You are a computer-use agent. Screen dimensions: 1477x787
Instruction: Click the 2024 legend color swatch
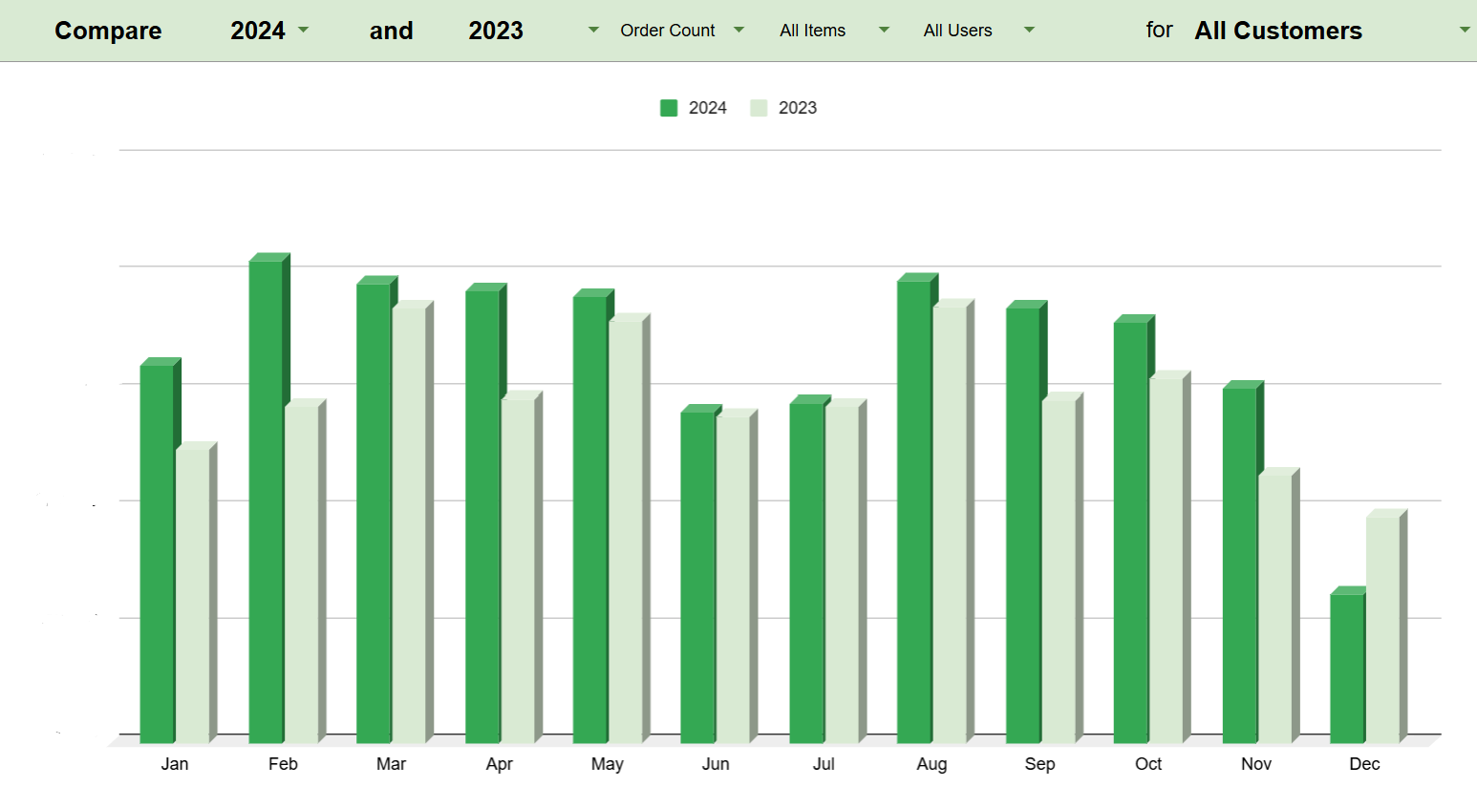(669, 108)
